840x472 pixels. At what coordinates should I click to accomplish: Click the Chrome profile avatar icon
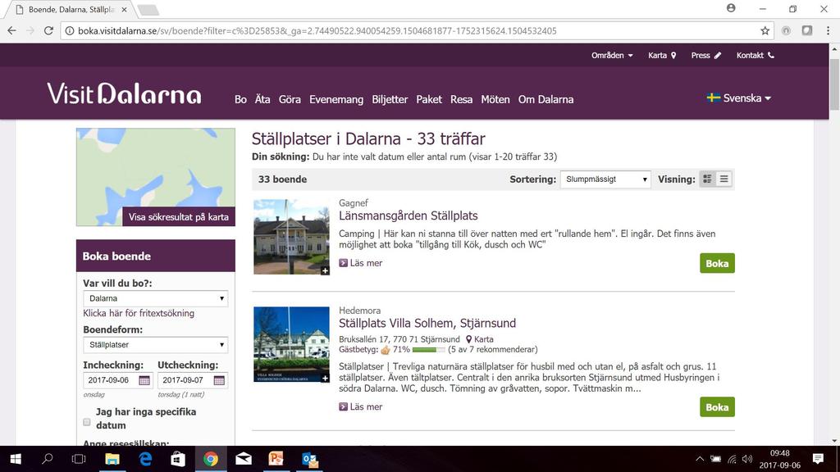pyautogui.click(x=731, y=8)
